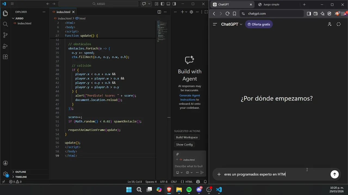
Task: Reload the chatgpt.com page
Action: 228,14
